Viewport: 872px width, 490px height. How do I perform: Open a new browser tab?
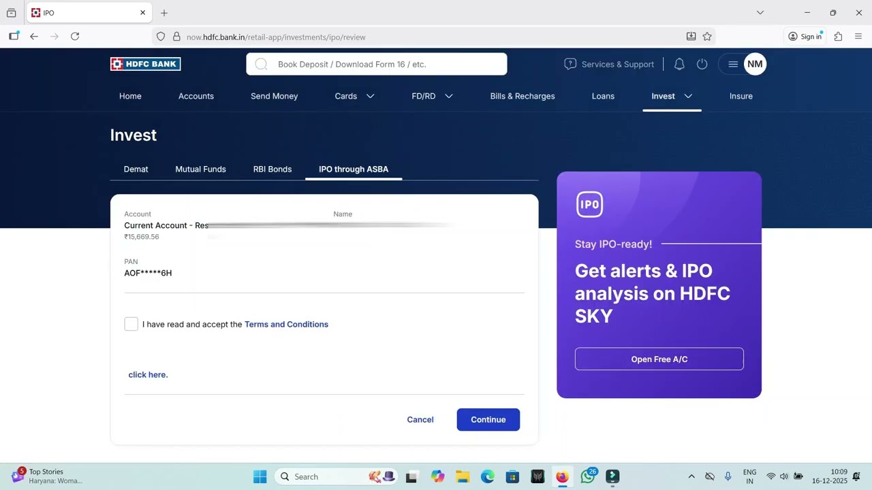click(x=164, y=13)
